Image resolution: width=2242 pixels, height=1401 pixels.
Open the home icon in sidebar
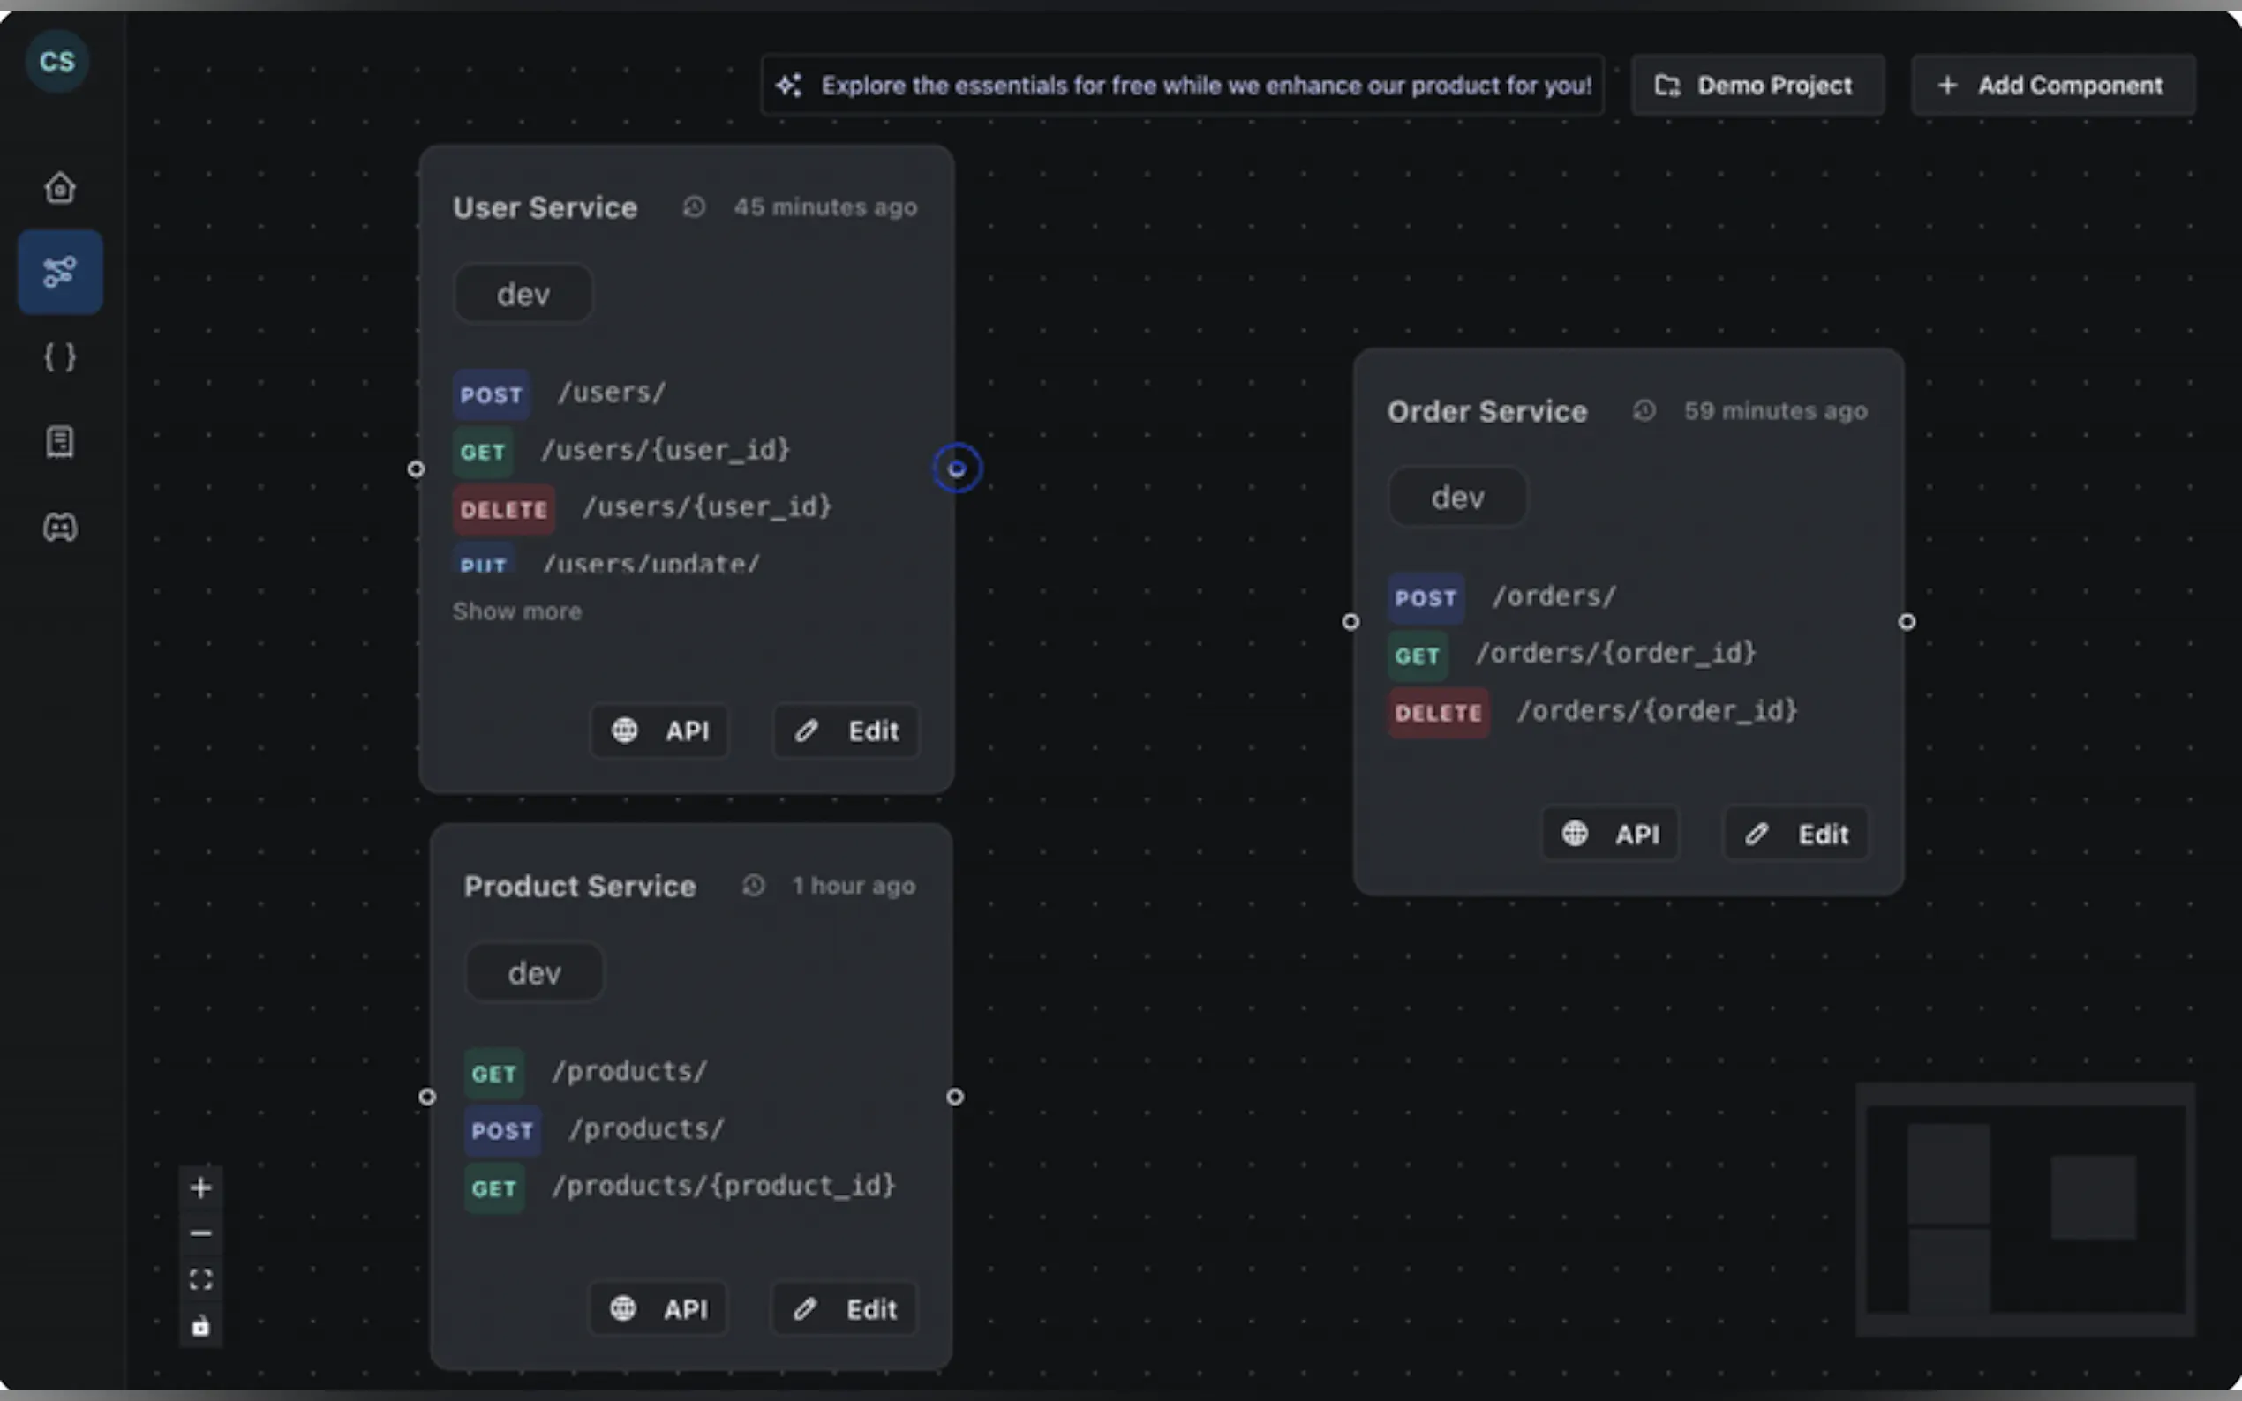[60, 188]
